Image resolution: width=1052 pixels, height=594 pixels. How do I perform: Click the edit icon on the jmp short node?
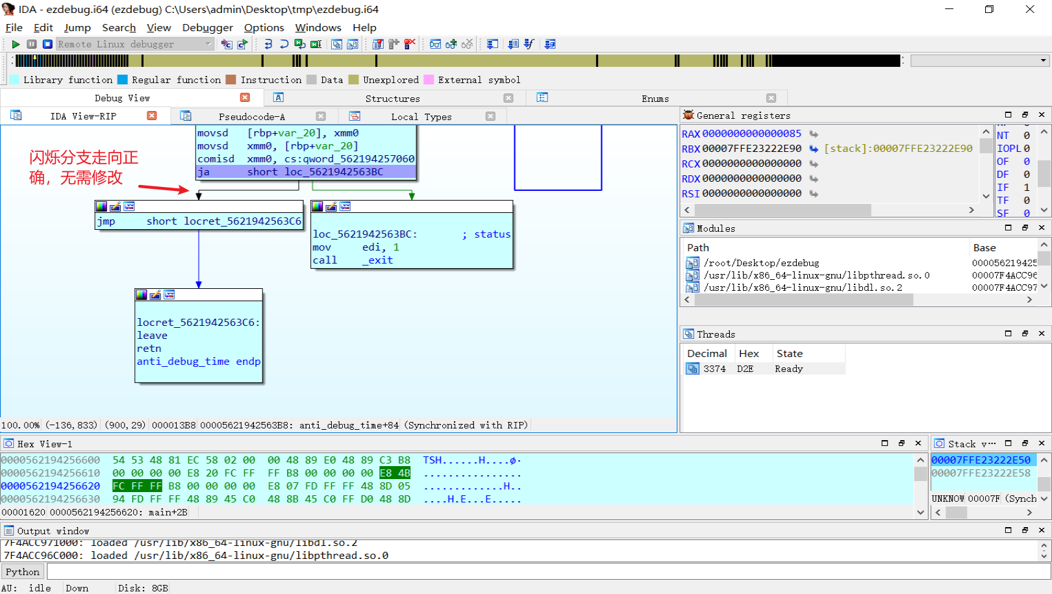pyautogui.click(x=116, y=206)
